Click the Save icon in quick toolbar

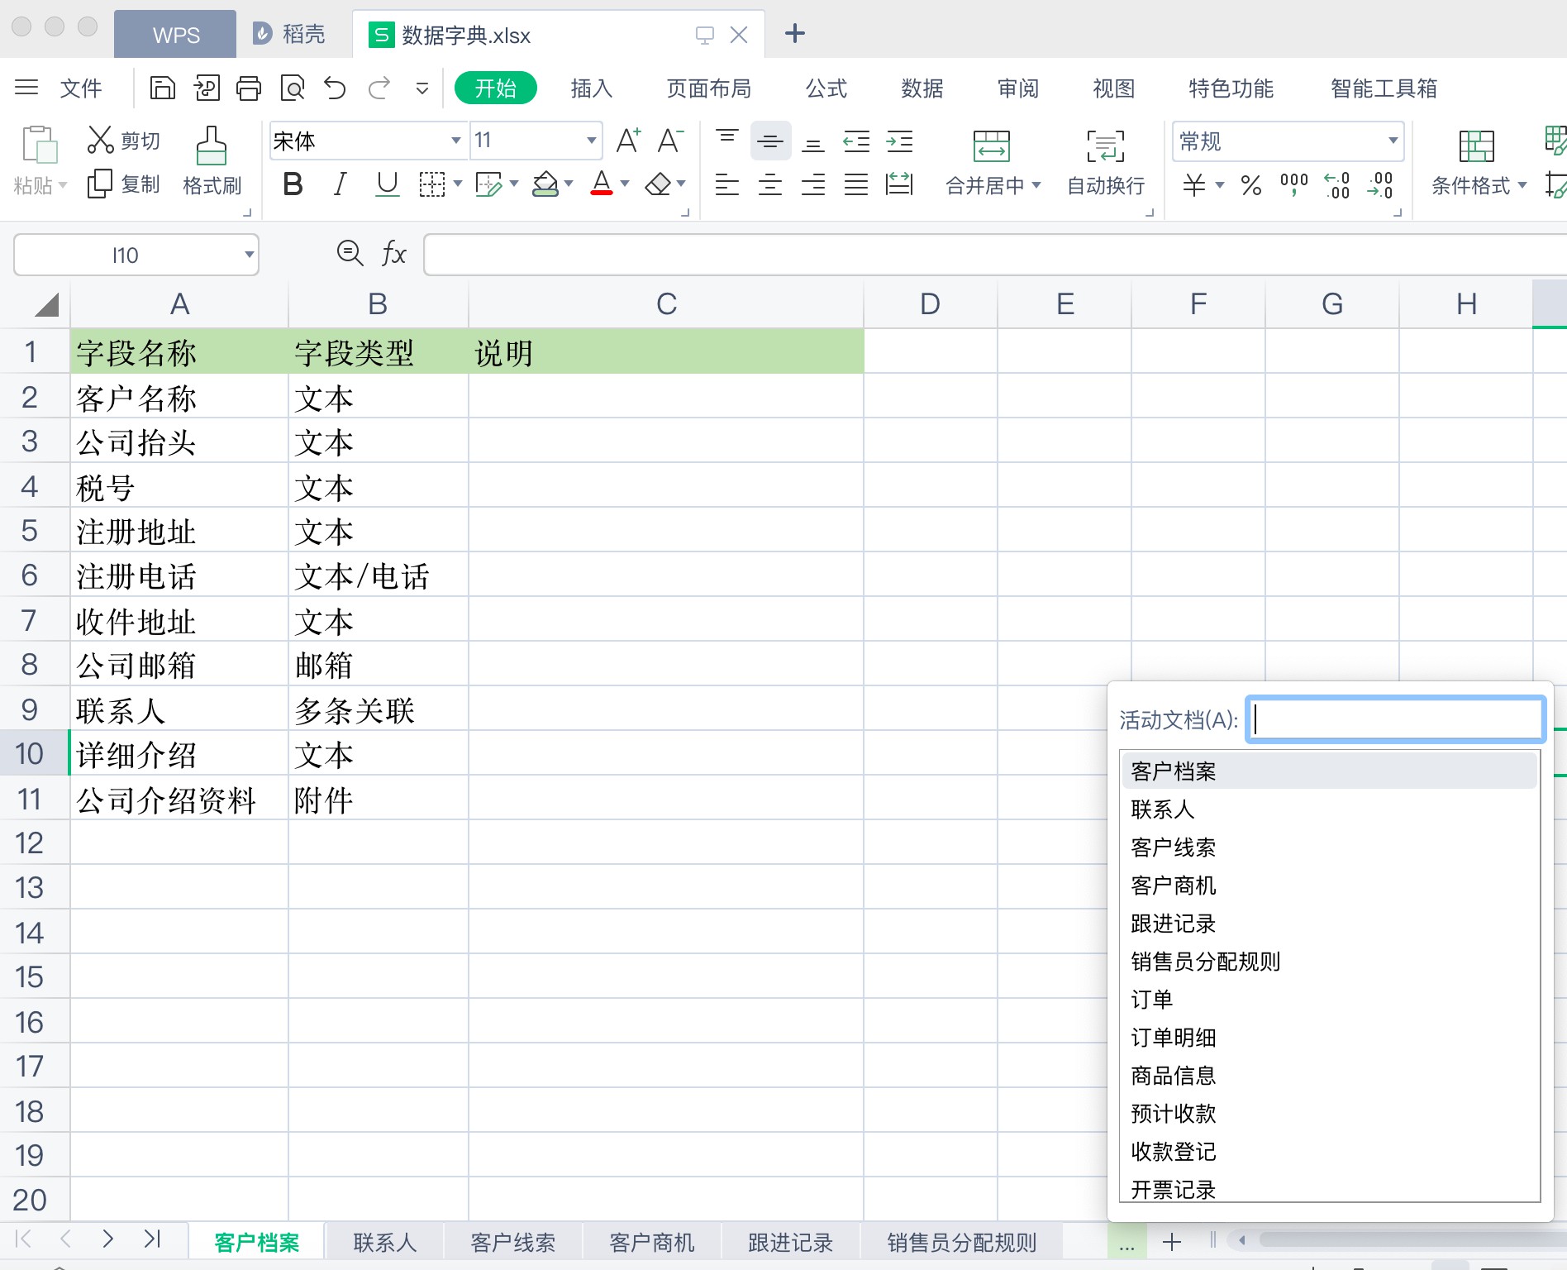point(162,88)
